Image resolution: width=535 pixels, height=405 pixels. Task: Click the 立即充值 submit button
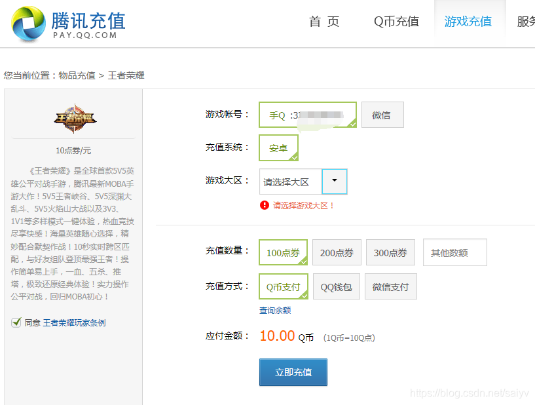(x=293, y=372)
